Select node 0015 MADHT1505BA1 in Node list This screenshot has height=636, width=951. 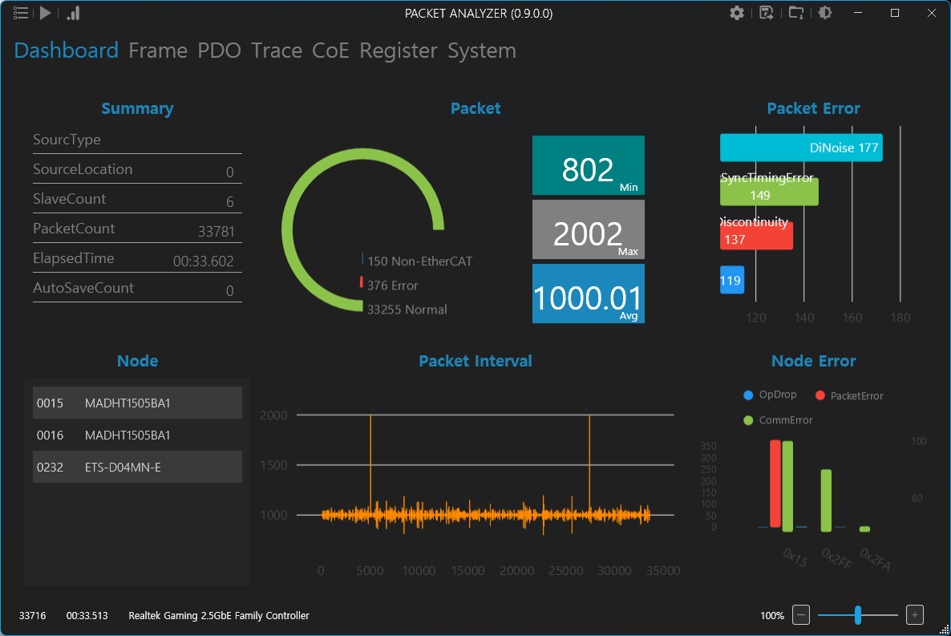(137, 403)
